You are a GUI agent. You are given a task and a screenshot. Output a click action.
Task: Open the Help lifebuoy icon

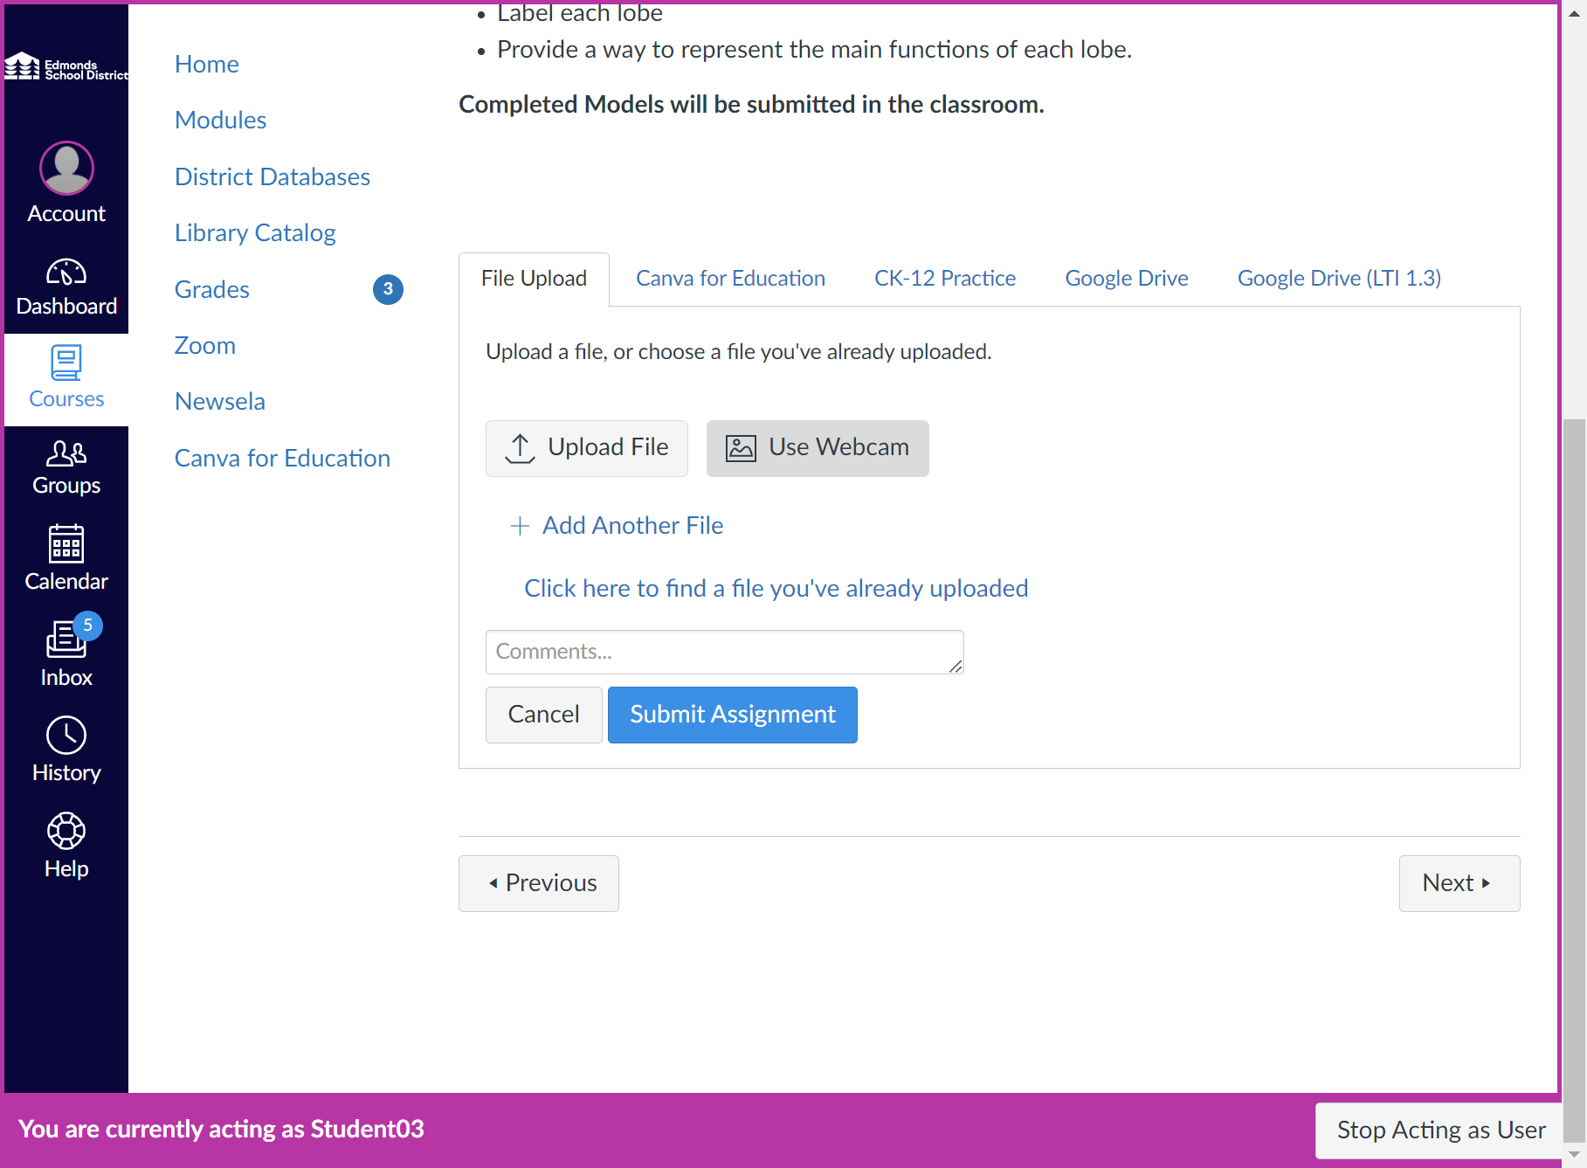click(66, 831)
